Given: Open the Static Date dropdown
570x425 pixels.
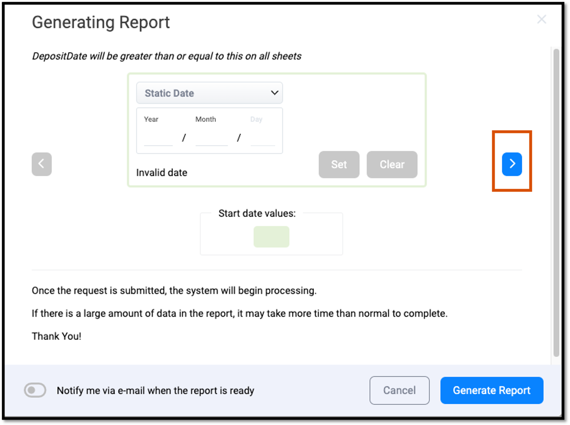Looking at the screenshot, I should pos(209,93).
